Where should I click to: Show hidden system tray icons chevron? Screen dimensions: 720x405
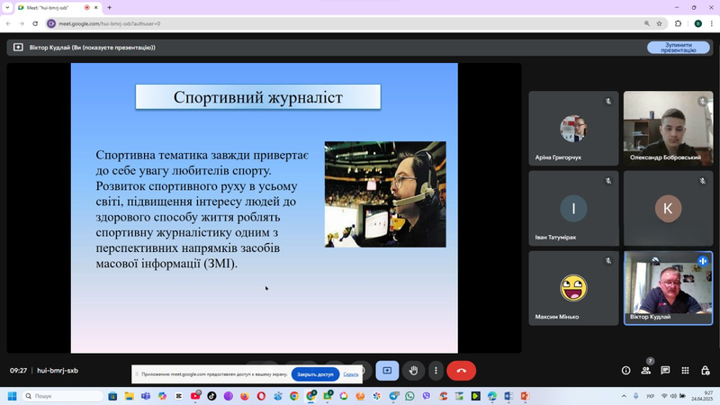[x=624, y=396]
